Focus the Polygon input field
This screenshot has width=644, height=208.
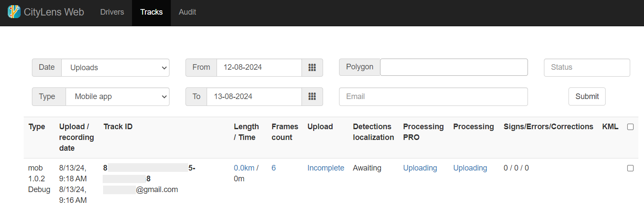coord(454,68)
